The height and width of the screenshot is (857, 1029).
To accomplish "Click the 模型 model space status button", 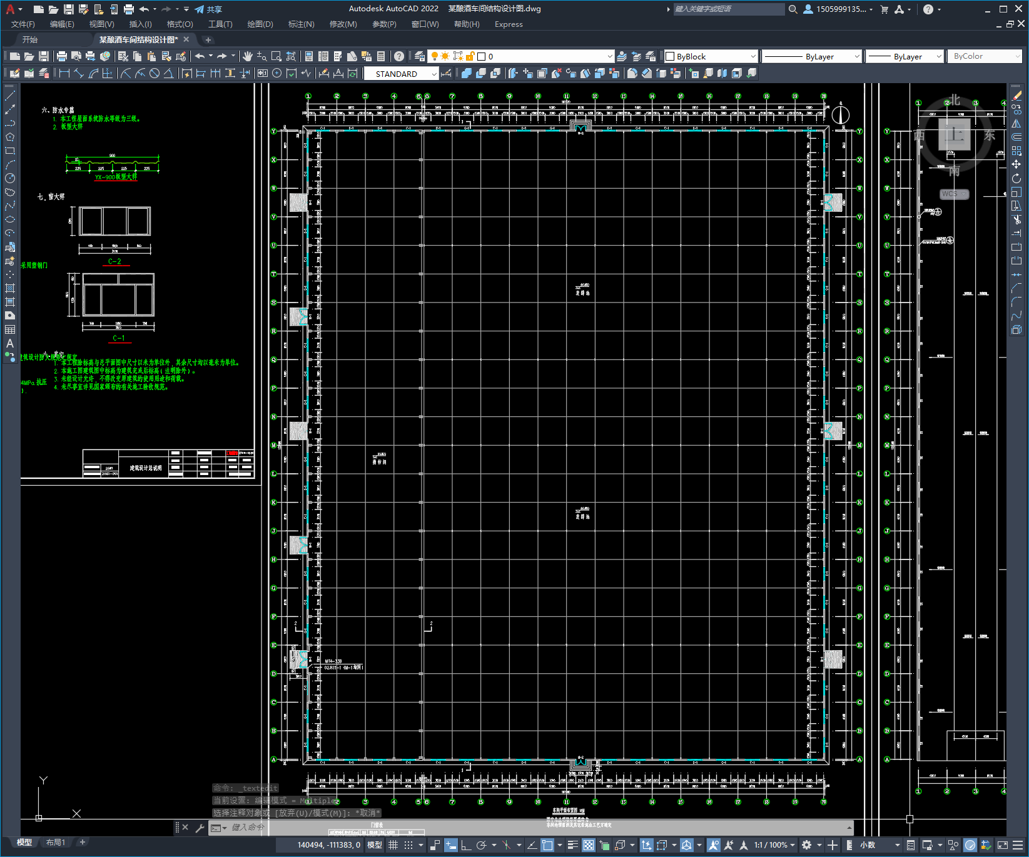I will [x=375, y=845].
